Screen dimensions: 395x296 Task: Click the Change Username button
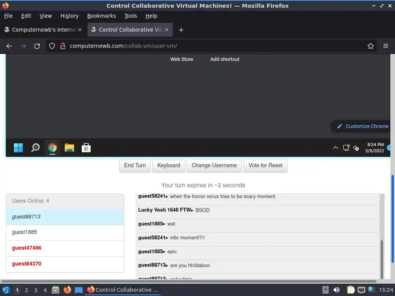[x=214, y=166]
